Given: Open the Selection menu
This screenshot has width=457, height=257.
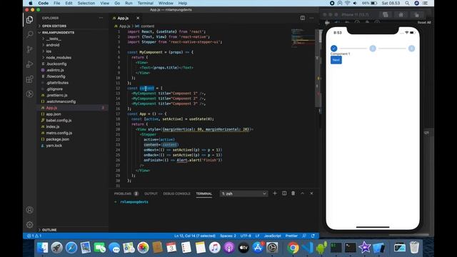Looking at the screenshot, I should point(86,3).
